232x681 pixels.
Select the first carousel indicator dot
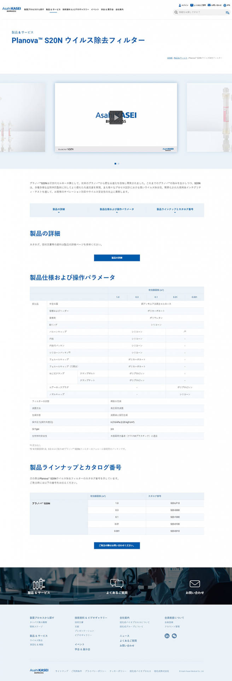[x=115, y=164]
